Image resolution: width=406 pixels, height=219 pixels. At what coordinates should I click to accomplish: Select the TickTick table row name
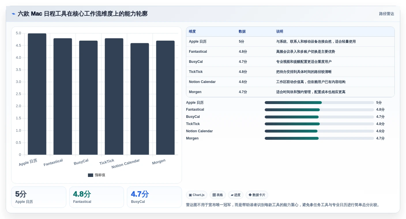point(196,72)
